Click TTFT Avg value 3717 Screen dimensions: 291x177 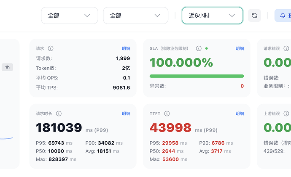click(x=217, y=151)
